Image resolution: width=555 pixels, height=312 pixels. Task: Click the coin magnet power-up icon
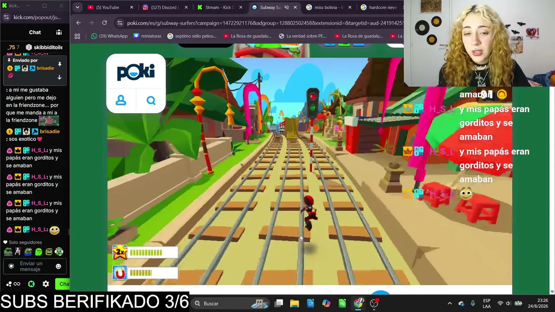coord(120,273)
